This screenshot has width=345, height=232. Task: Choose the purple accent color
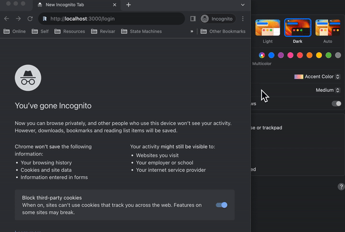pos(281,55)
